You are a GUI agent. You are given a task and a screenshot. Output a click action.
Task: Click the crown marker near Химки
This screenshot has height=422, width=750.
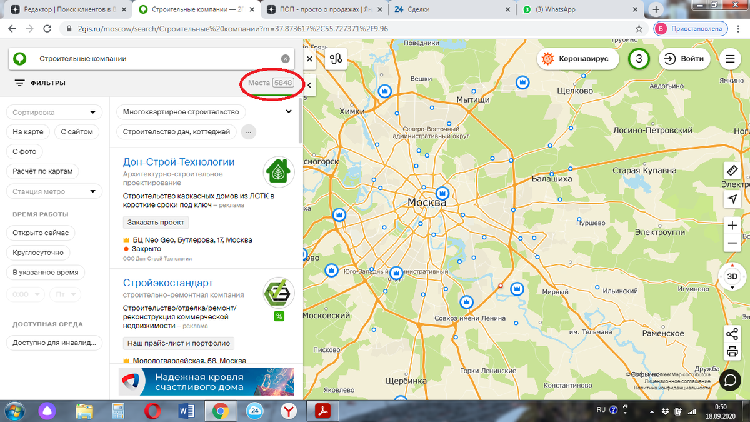tap(384, 91)
